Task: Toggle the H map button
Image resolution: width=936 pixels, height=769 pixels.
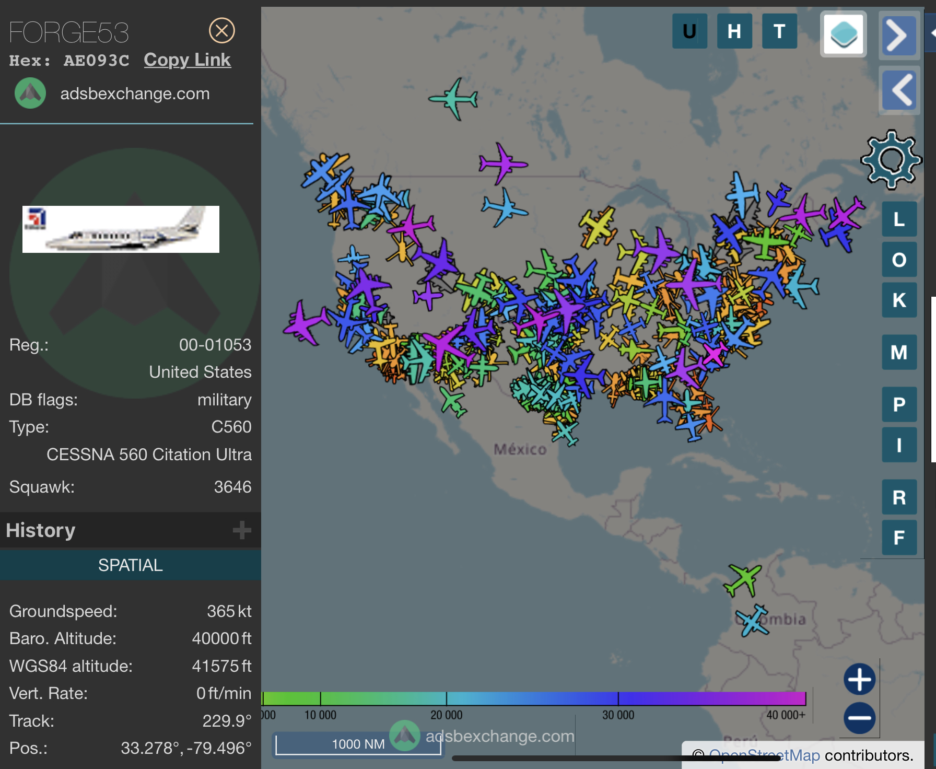Action: pos(734,31)
